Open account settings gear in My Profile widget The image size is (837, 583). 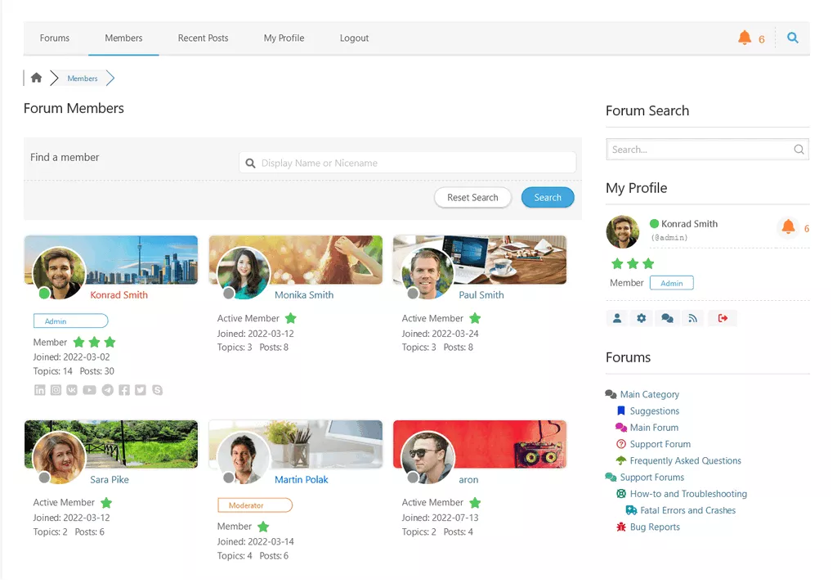click(x=642, y=319)
